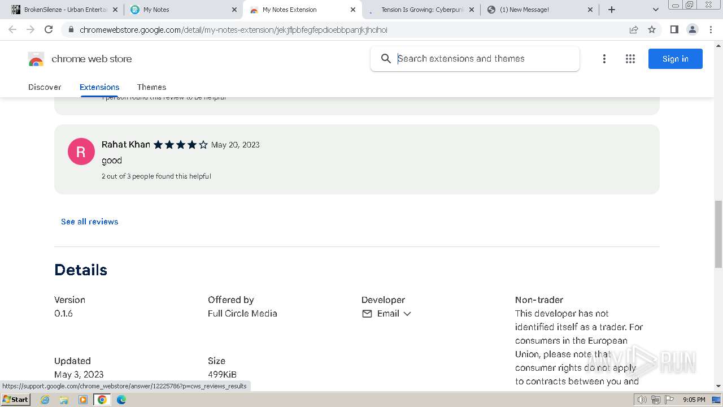Open the web store more options menu

click(604, 59)
